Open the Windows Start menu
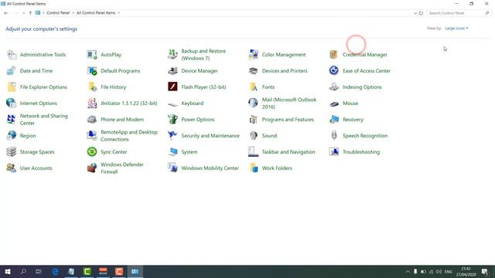495x278 pixels. click(8, 271)
